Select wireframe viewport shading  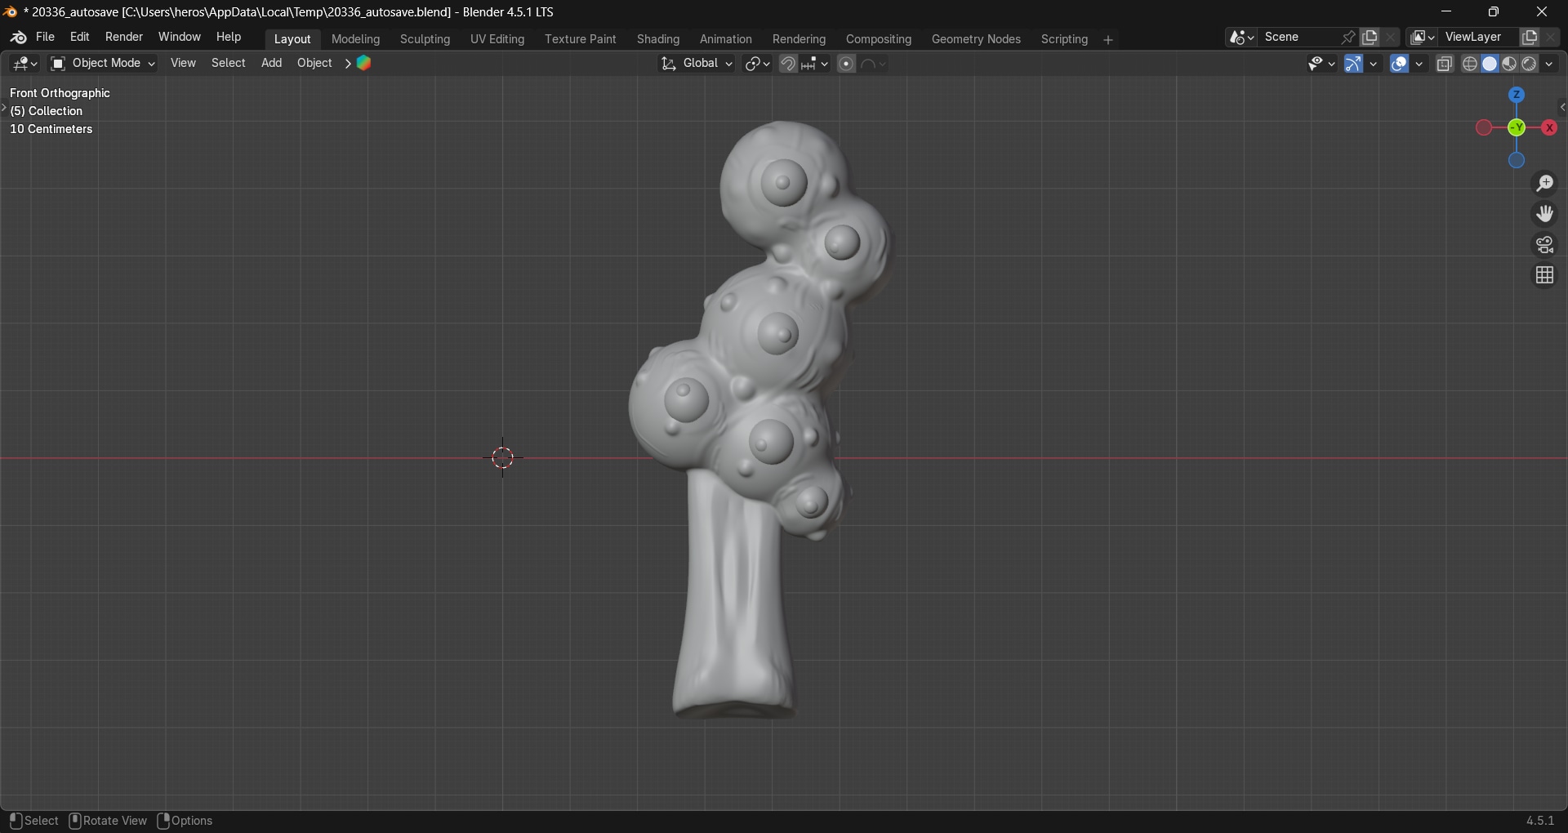tap(1470, 64)
